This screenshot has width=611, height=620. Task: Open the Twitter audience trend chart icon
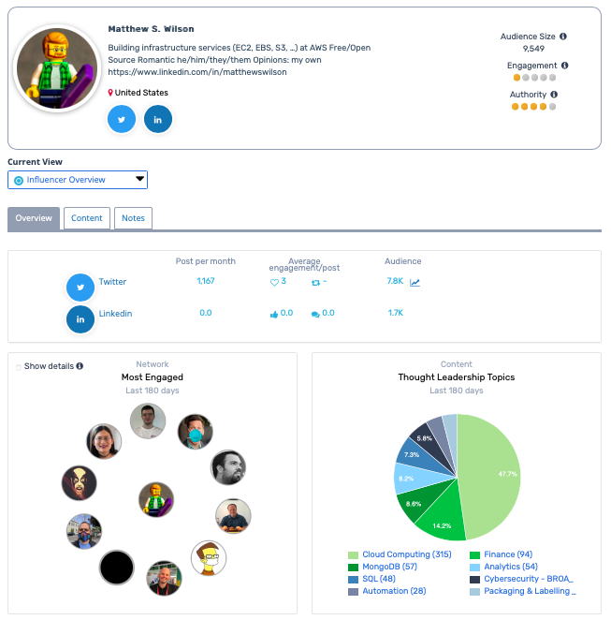415,282
